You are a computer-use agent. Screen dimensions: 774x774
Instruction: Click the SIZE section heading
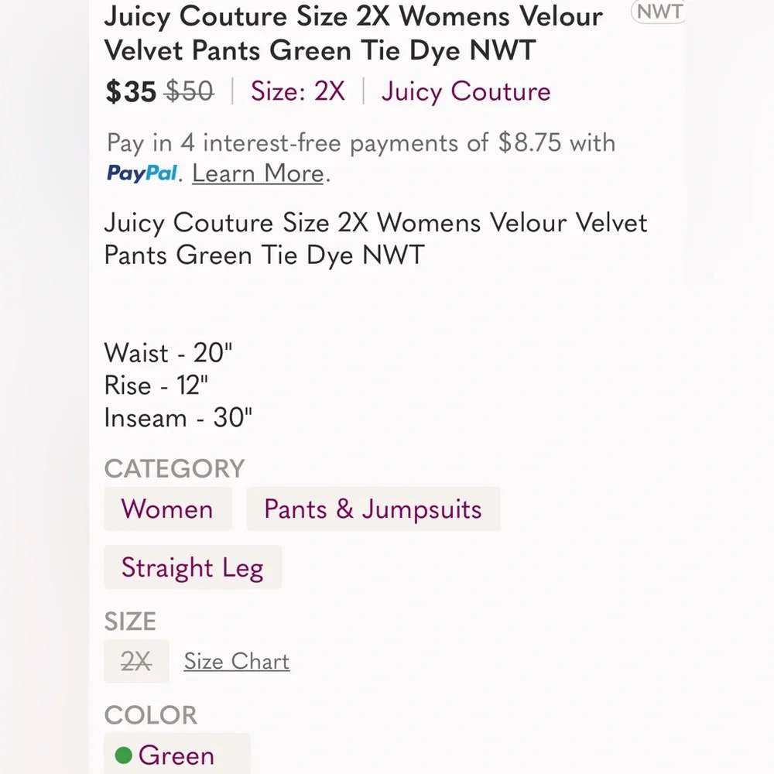coord(131,622)
